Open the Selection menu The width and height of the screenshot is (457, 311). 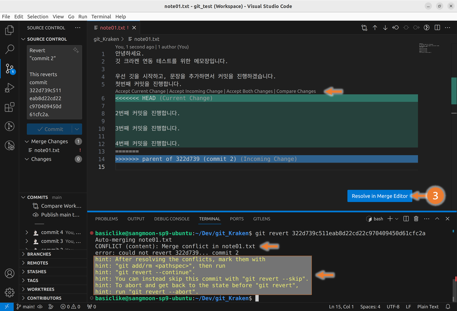38,17
